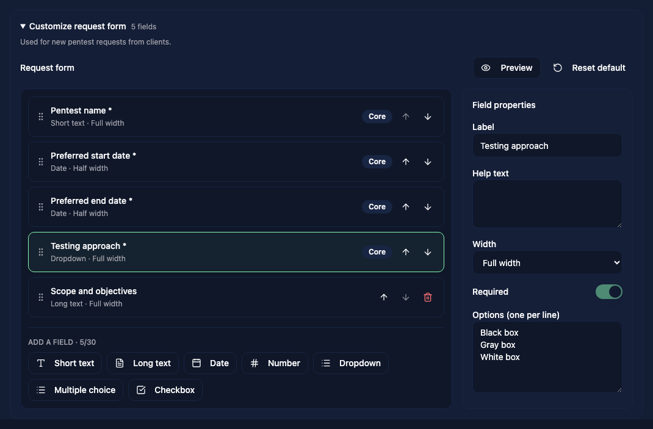
Task: Move Preferred start date field down
Action: click(428, 162)
